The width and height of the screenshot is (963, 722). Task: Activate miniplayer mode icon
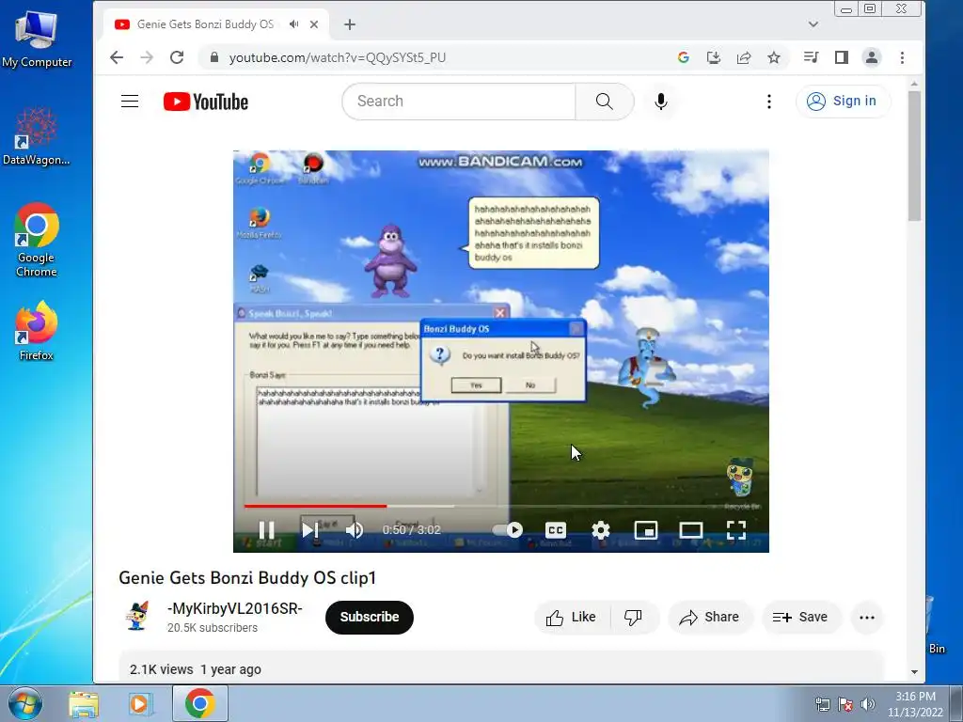(645, 530)
